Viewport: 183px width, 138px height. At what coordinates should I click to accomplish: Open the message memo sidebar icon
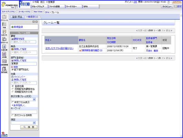click(4, 33)
